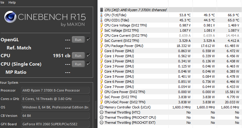Click the 20.033 W CPU+SoC maximum power value
Image resolution: width=242 pixels, height=128 pixels.
232,102
